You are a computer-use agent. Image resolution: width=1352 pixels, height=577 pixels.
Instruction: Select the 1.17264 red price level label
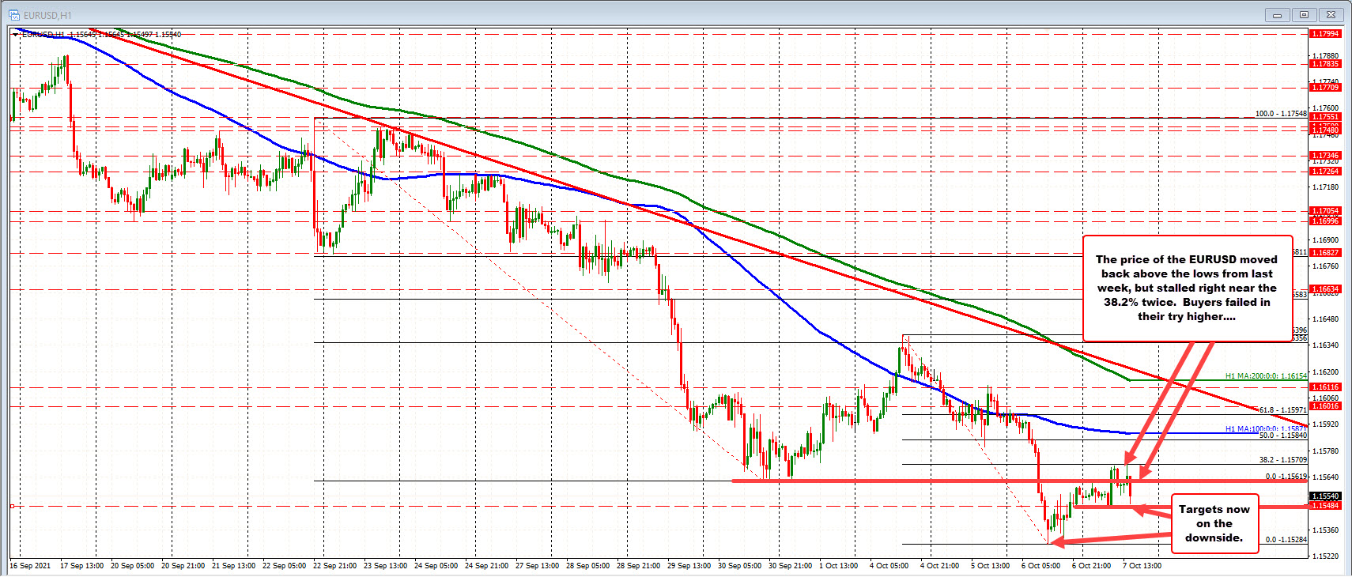pyautogui.click(x=1325, y=172)
